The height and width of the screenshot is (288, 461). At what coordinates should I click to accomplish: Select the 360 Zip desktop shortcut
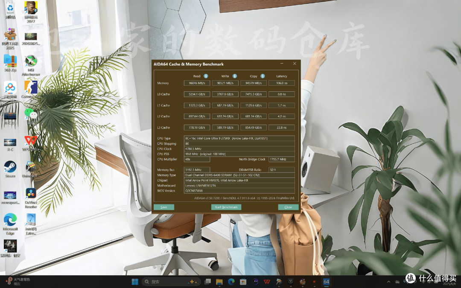(10, 63)
